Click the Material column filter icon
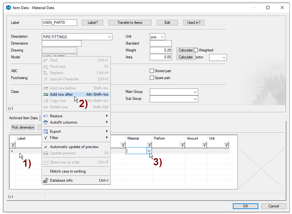 tap(149, 145)
